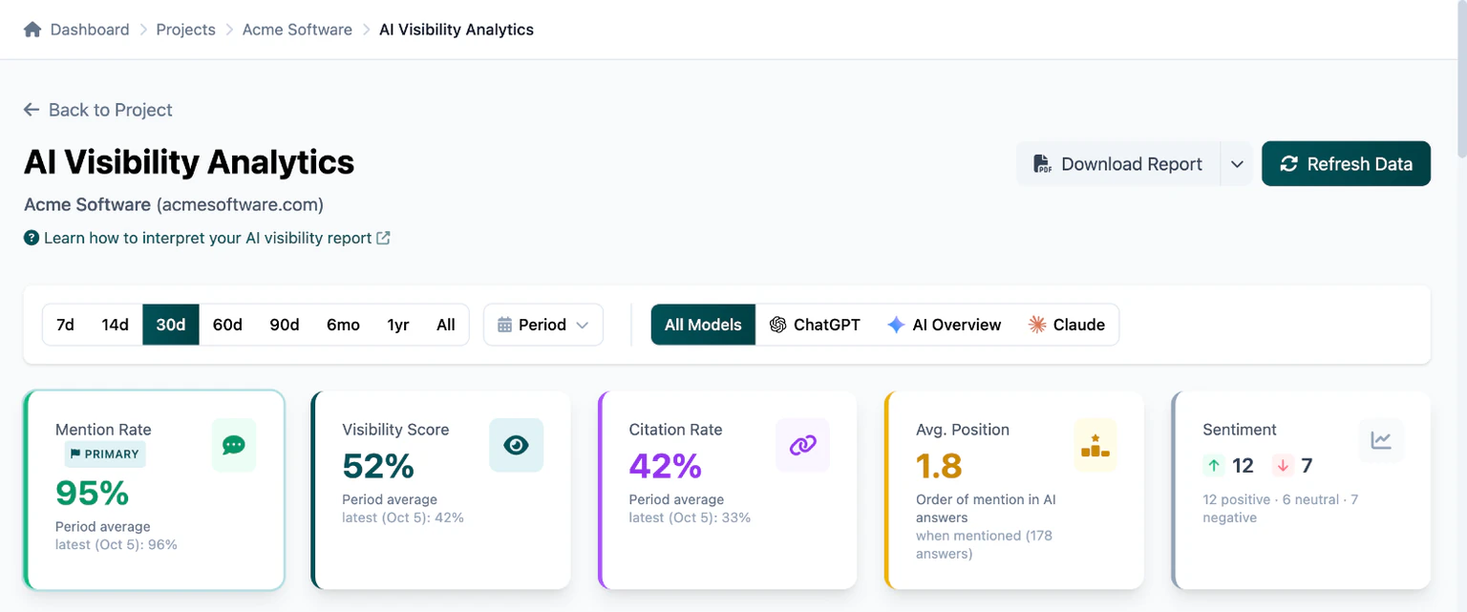The width and height of the screenshot is (1467, 612).
Task: Select the 1yr time range
Action: click(398, 325)
